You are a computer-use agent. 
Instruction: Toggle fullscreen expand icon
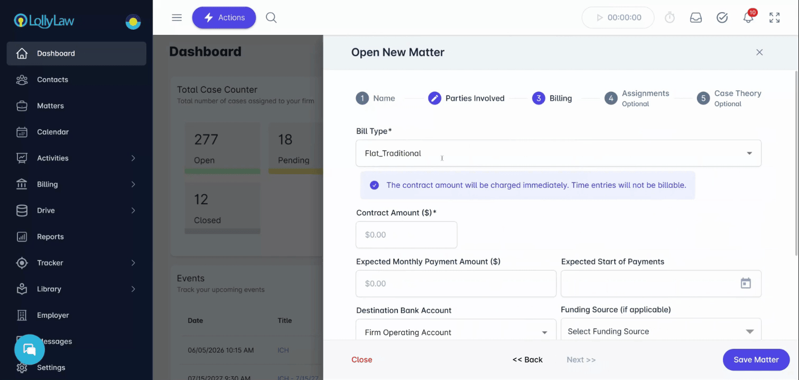pos(774,17)
